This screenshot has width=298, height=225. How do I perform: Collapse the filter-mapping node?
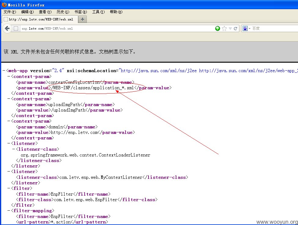coord(9,211)
